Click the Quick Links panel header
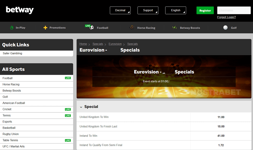This screenshot has height=150, width=253. pos(37,45)
